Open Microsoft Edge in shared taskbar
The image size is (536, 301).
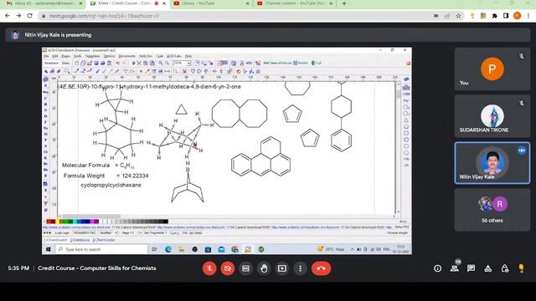168,249
